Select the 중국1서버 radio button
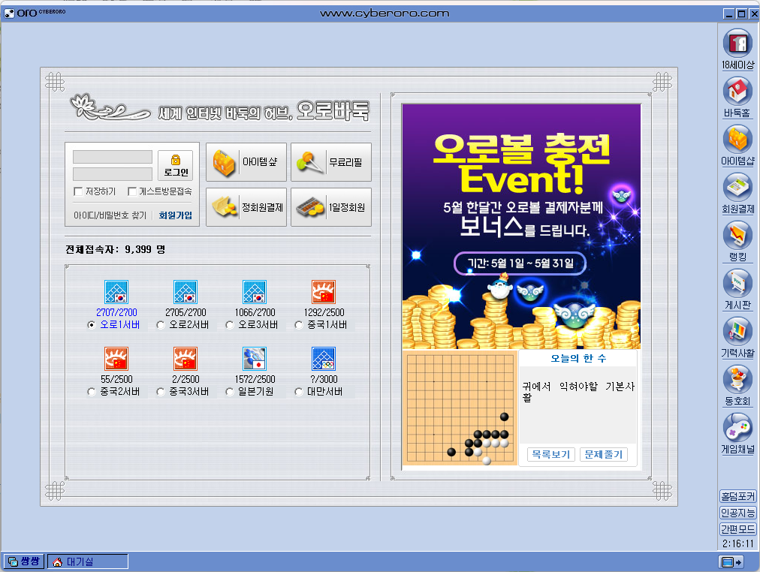The image size is (760, 572). [x=299, y=325]
